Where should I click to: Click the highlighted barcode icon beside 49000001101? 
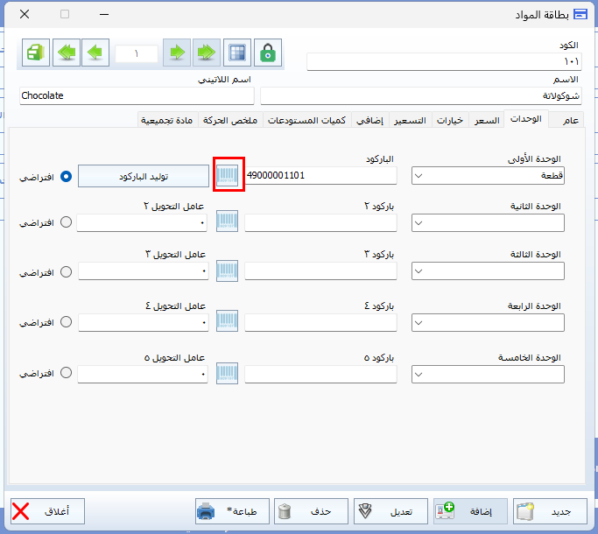pos(229,175)
